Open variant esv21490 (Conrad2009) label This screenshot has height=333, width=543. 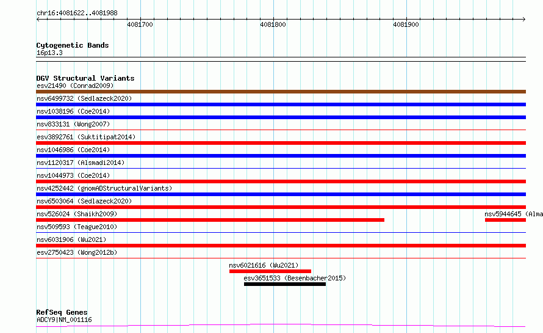[75, 86]
